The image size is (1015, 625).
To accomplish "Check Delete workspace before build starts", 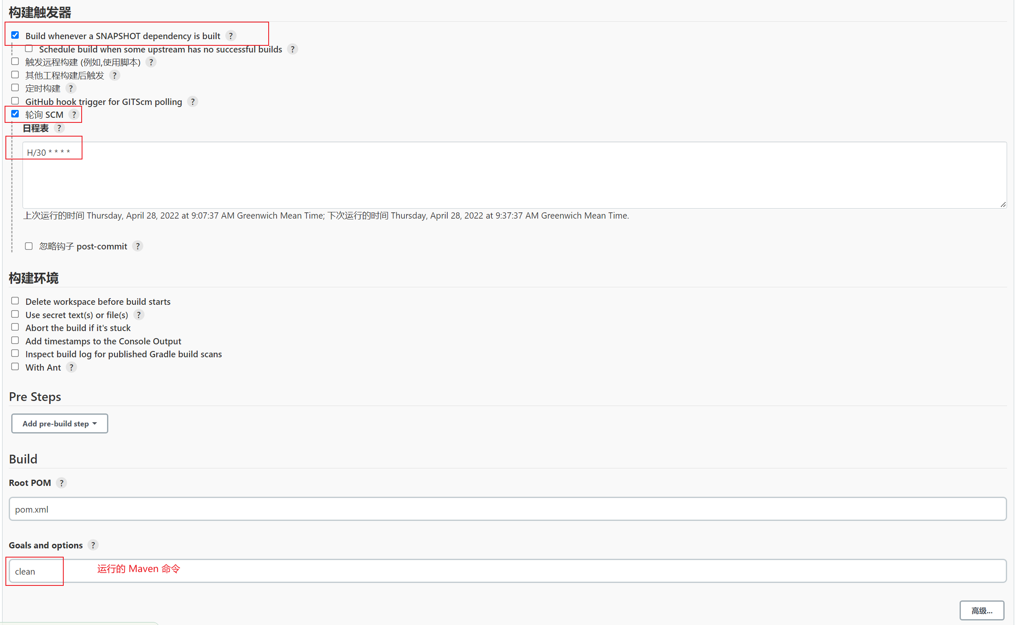I will click(15, 301).
